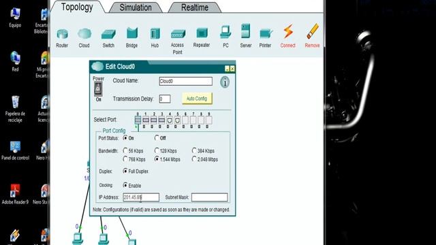Screen dimensions: 436x245
Task: Switch to the Simulation tab
Action: (136, 7)
